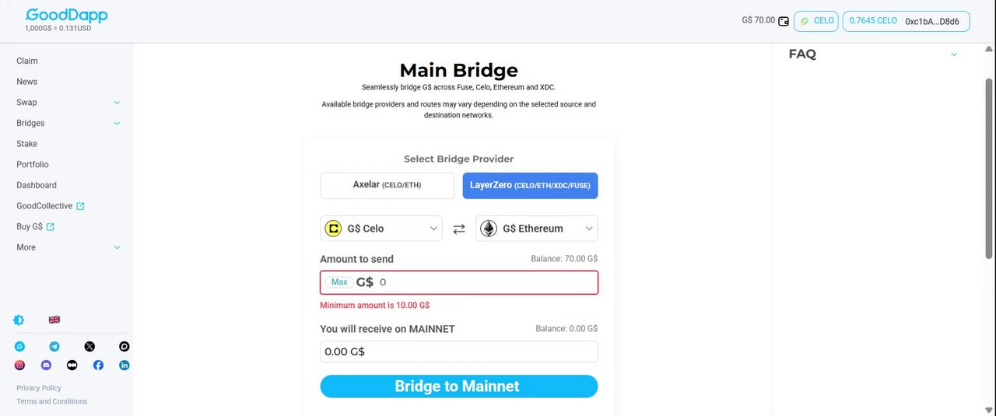Open the Discord community icon
This screenshot has width=996, height=416.
tap(46, 365)
